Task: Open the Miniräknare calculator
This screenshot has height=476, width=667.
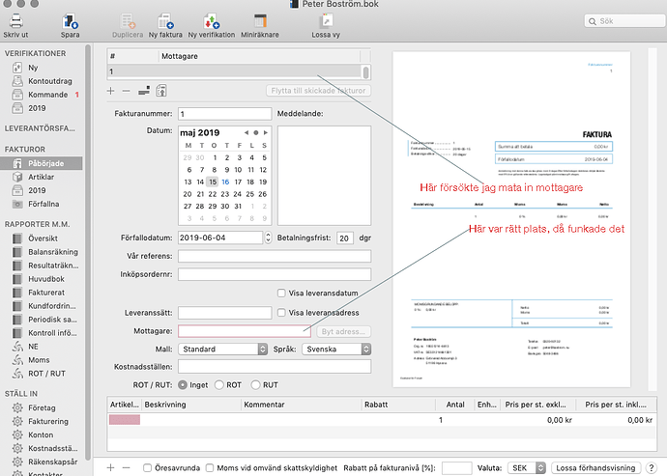Action: tap(260, 21)
